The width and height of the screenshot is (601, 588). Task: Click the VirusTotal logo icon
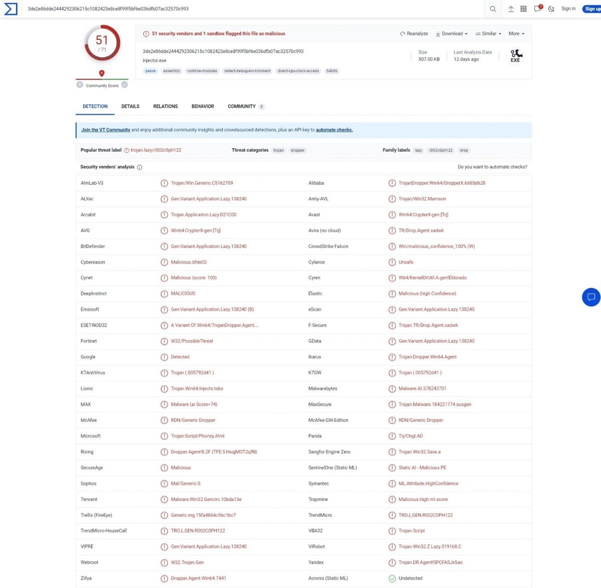tap(11, 9)
